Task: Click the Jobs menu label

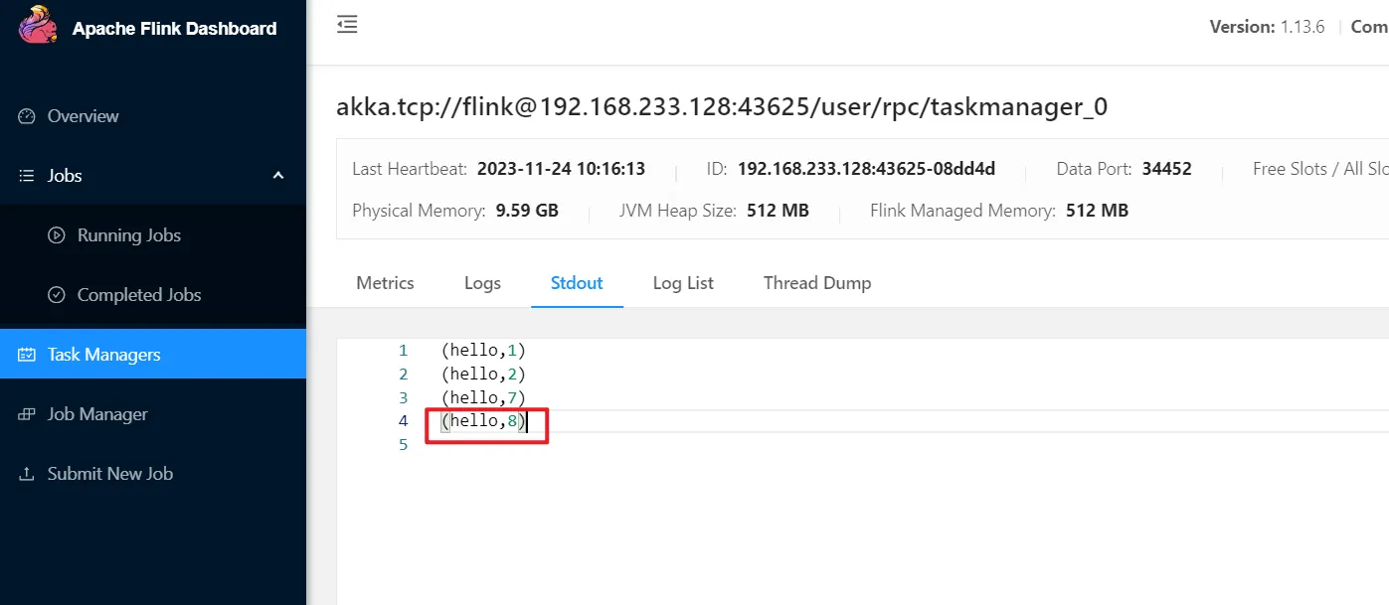Action: pyautogui.click(x=65, y=176)
